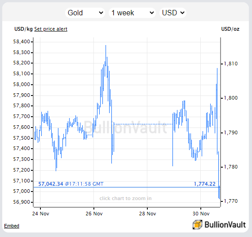Image resolution: width=252 pixels, height=237 pixels.
Task: Click the 1,774.22 USD/oz price label
Action: click(204, 184)
